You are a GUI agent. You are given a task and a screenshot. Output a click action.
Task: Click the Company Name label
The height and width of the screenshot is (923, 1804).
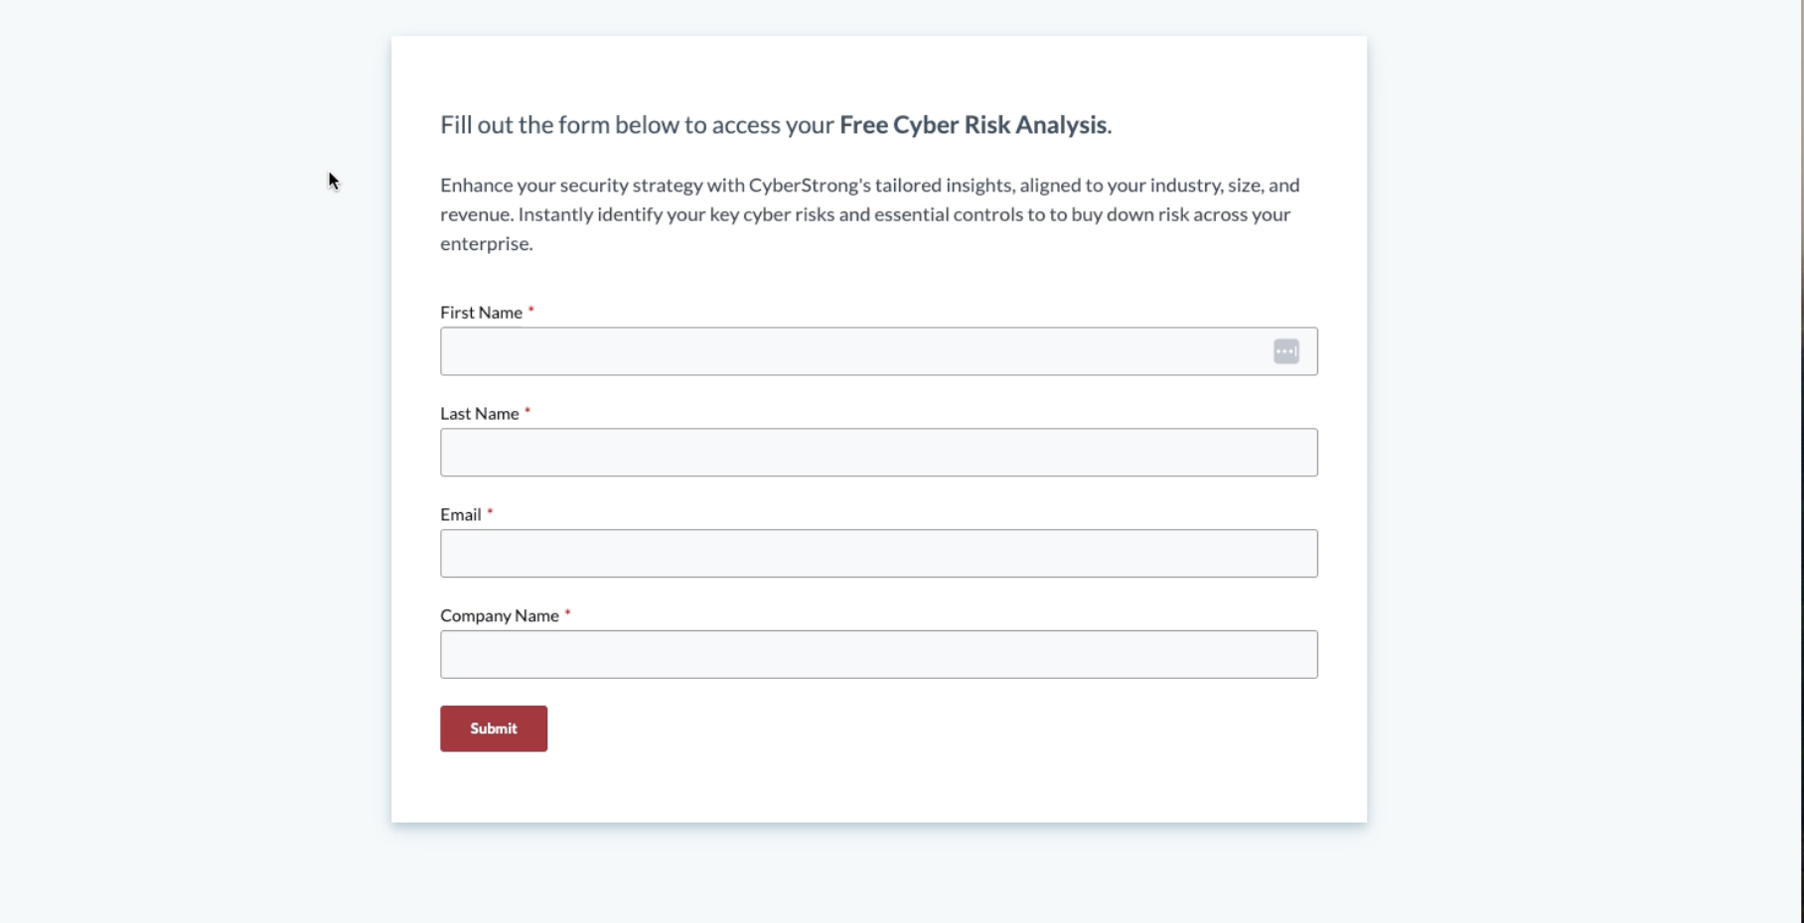click(500, 615)
